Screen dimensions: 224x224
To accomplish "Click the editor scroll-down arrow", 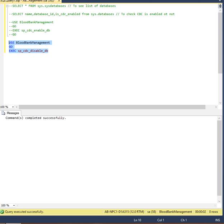I will pyautogui.click(x=220, y=103).
